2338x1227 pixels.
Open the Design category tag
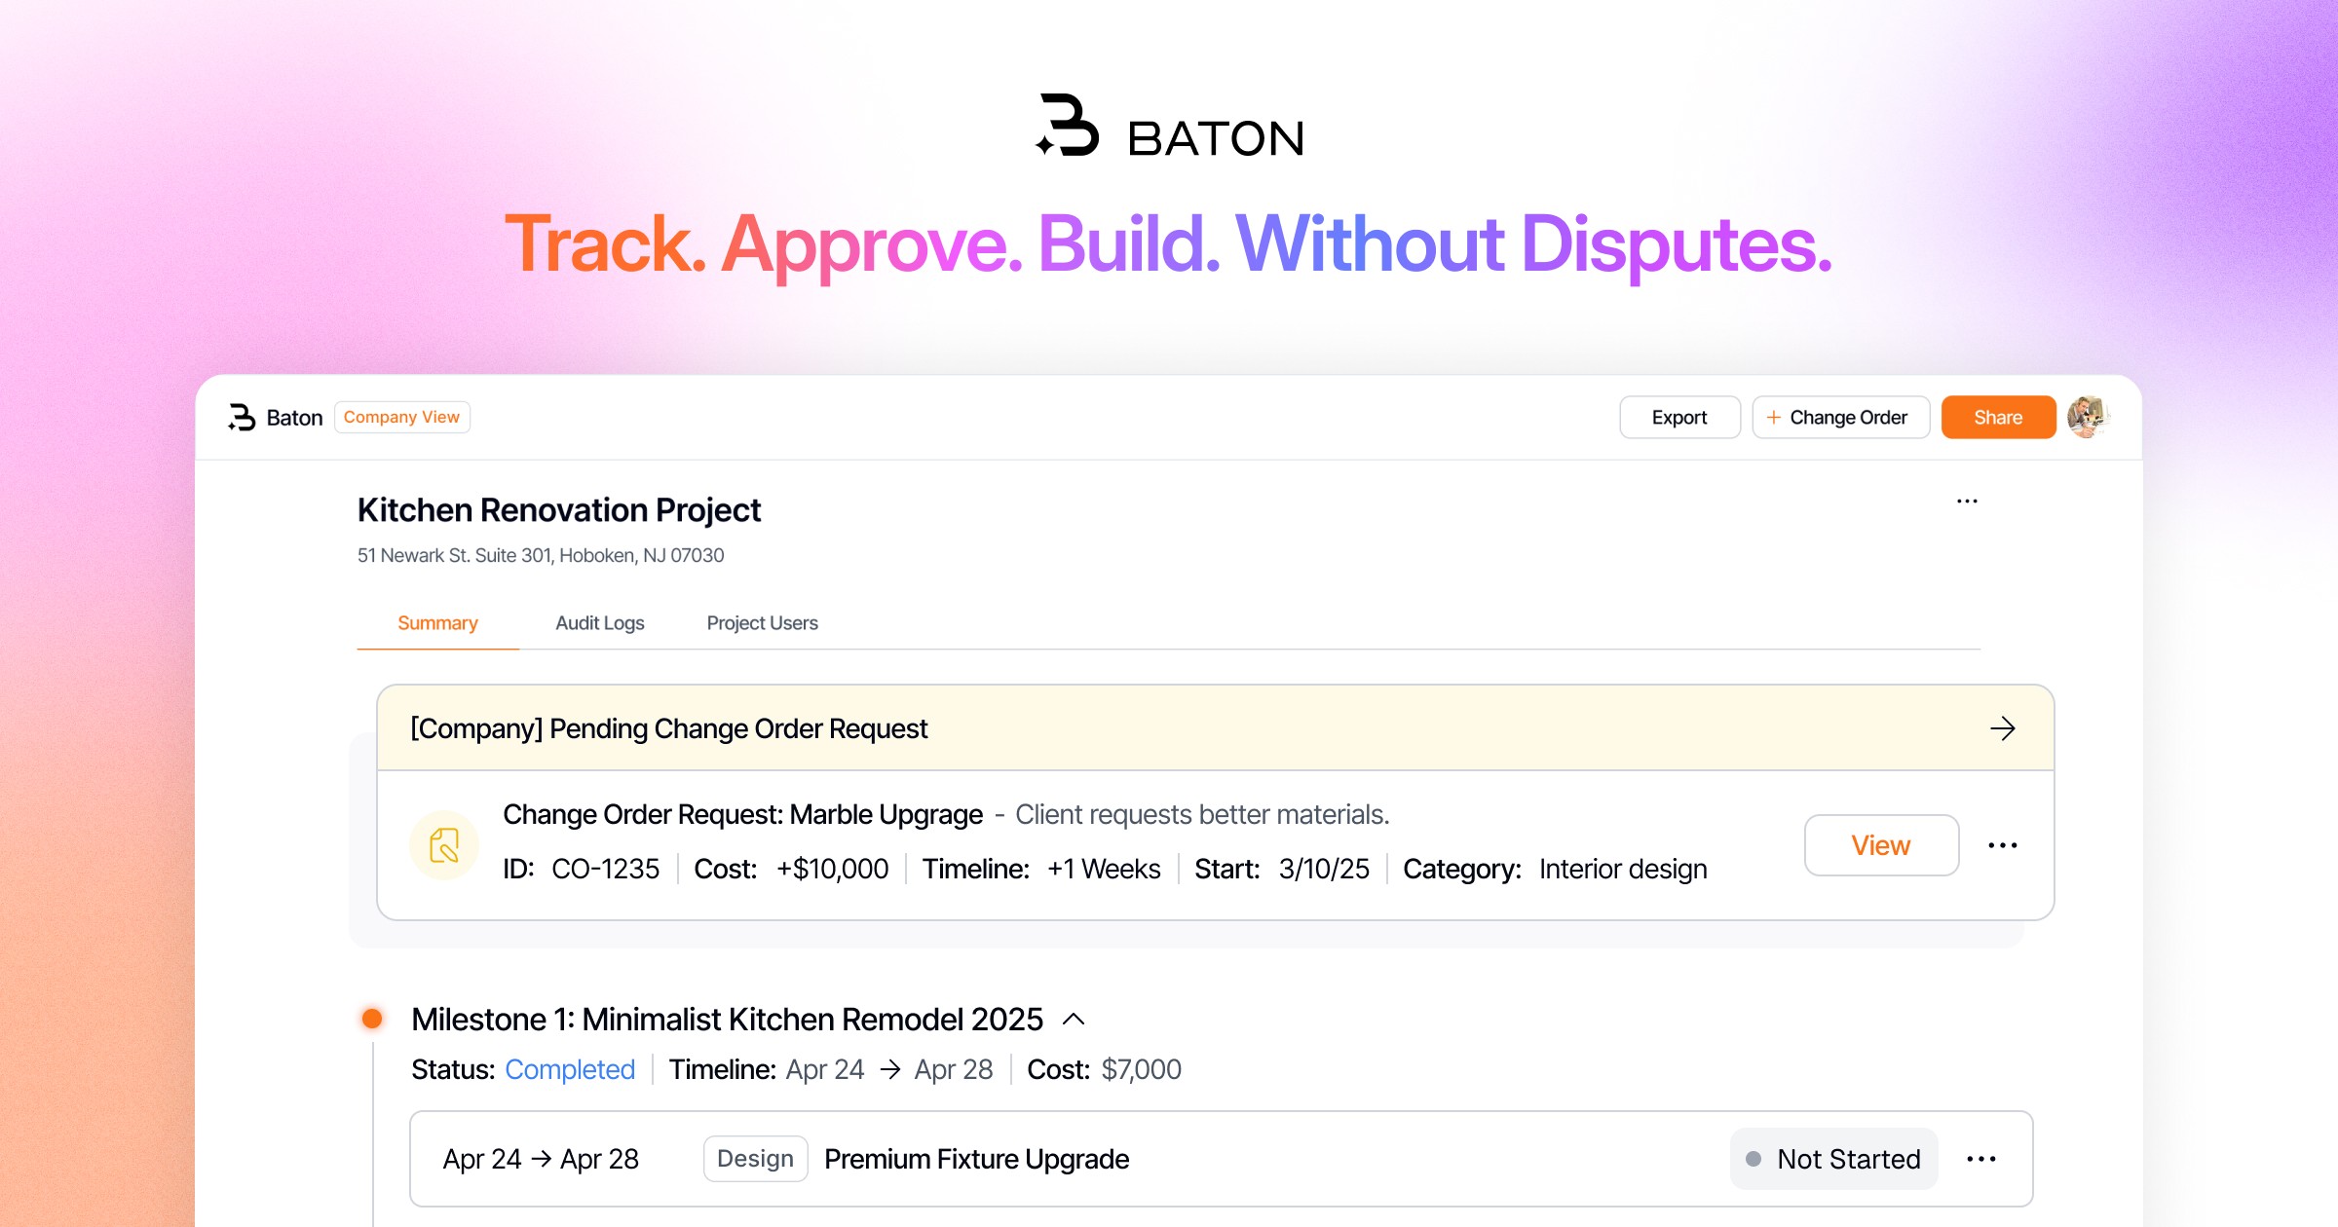[755, 1158]
